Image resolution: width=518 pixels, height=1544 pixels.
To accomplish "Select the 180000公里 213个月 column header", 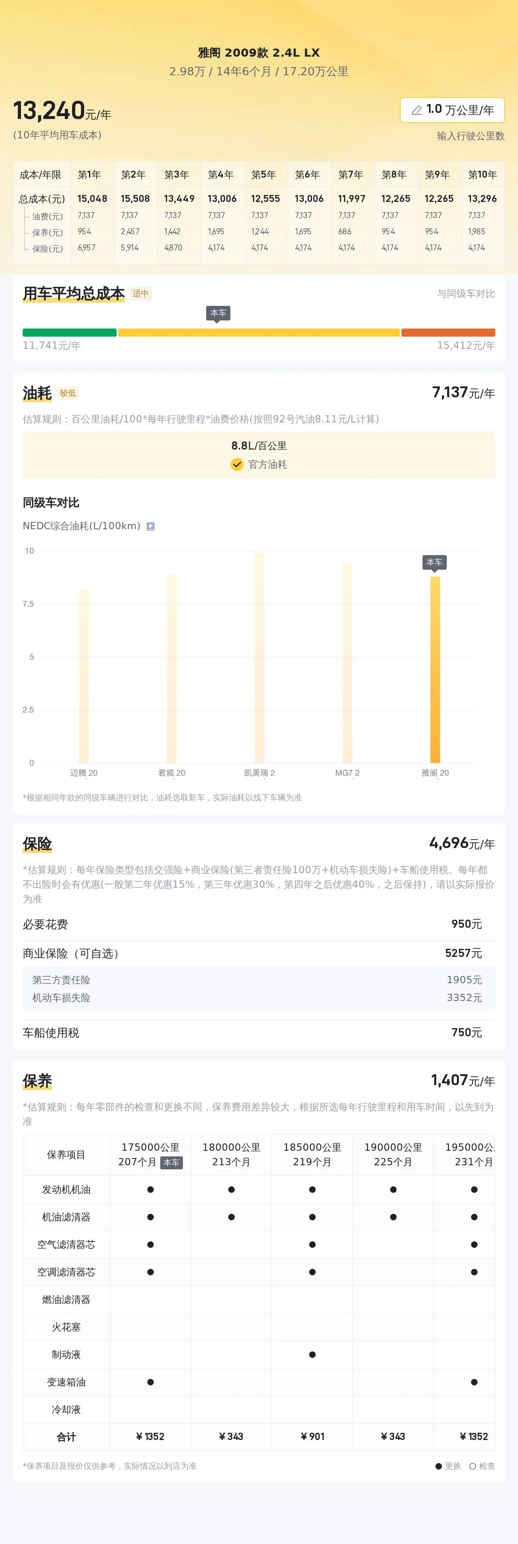I will [x=231, y=1154].
